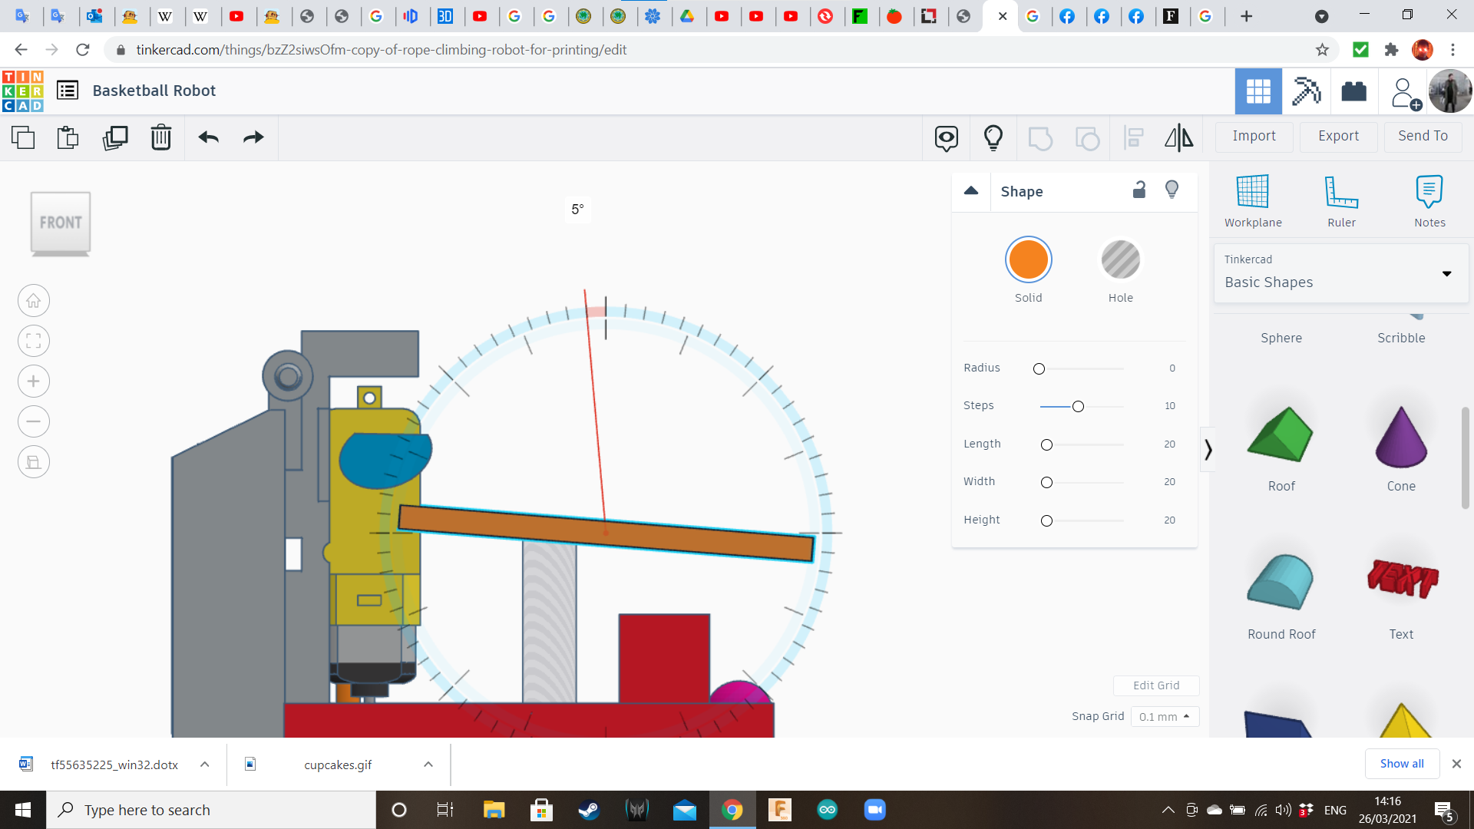Lock the selected shape

[1139, 190]
